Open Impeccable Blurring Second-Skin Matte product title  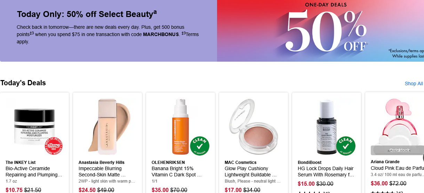coord(102,172)
